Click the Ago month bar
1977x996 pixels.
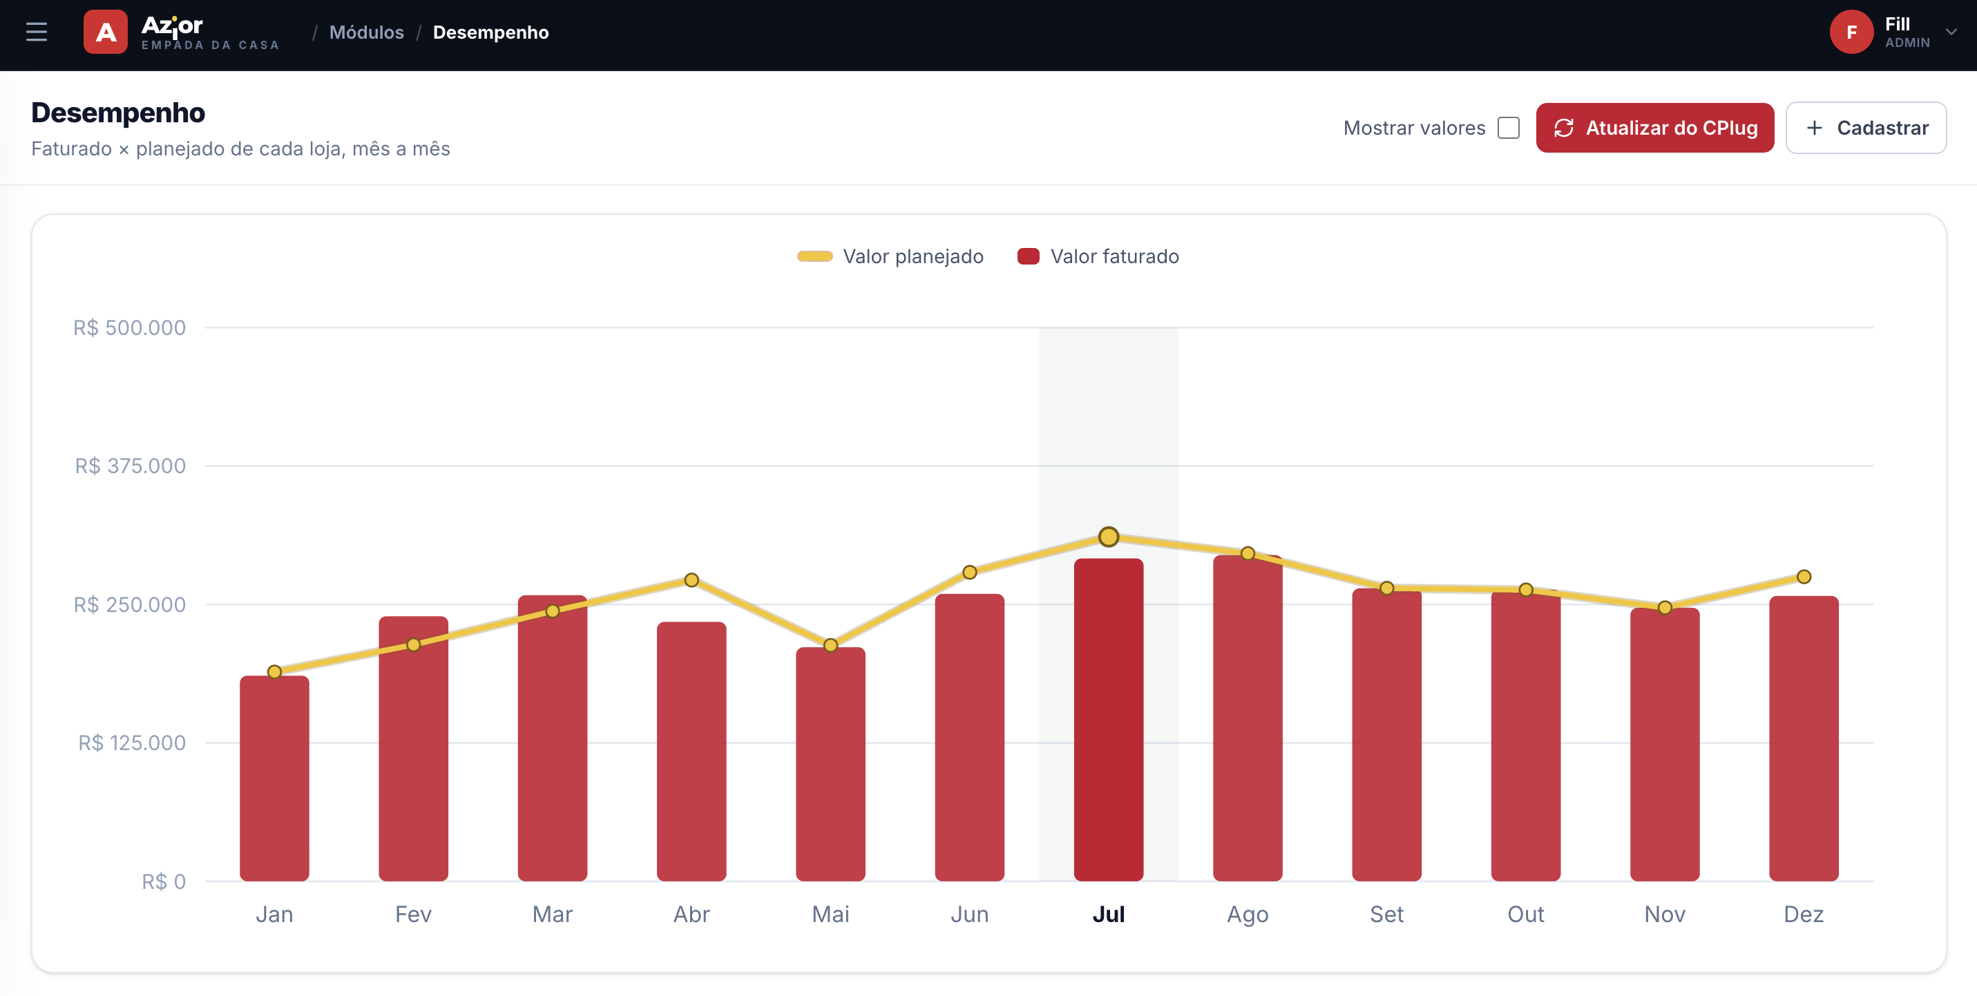(1247, 718)
